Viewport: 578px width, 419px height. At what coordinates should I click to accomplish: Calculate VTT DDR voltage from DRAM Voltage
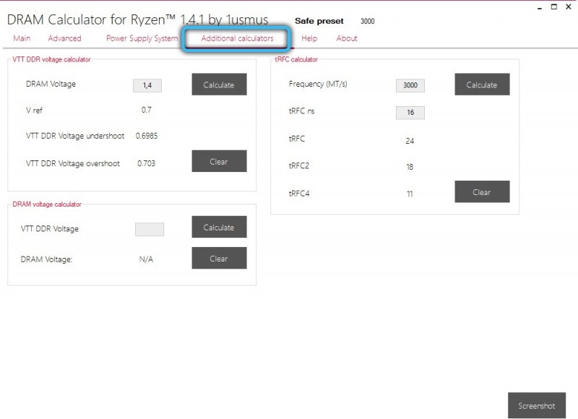pos(219,85)
